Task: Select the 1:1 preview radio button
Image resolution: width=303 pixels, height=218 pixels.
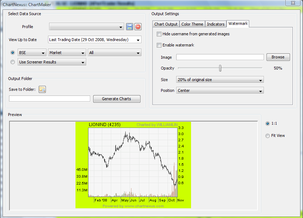Action: click(267, 124)
